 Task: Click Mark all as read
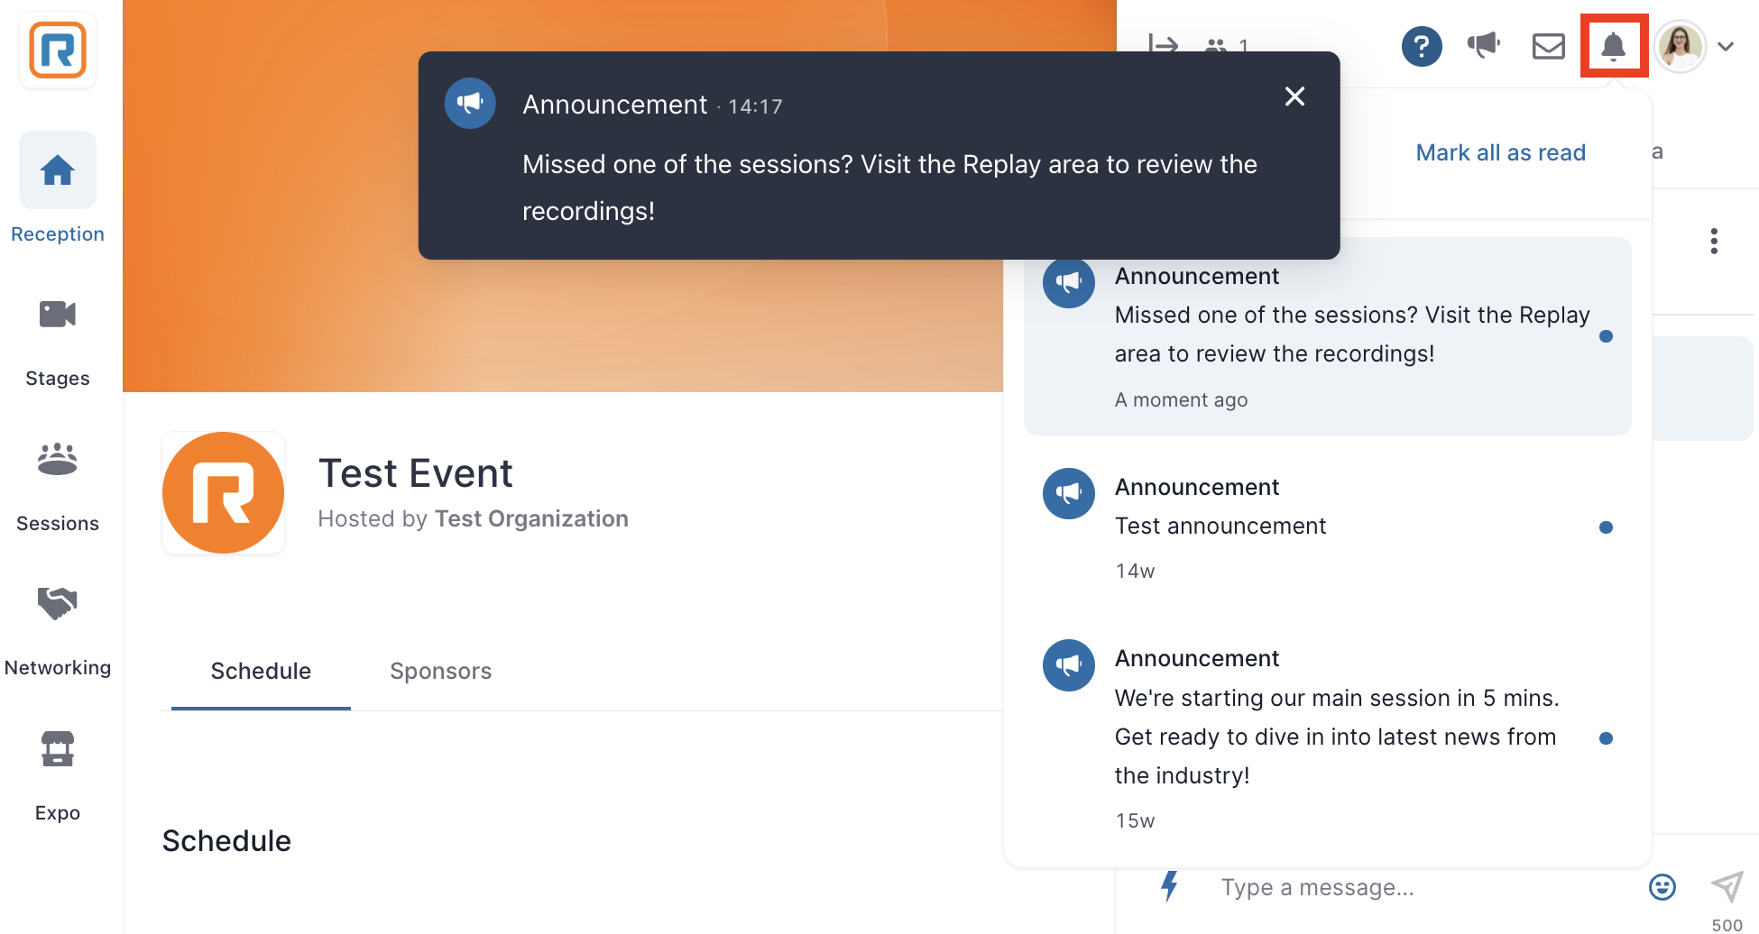(x=1500, y=152)
